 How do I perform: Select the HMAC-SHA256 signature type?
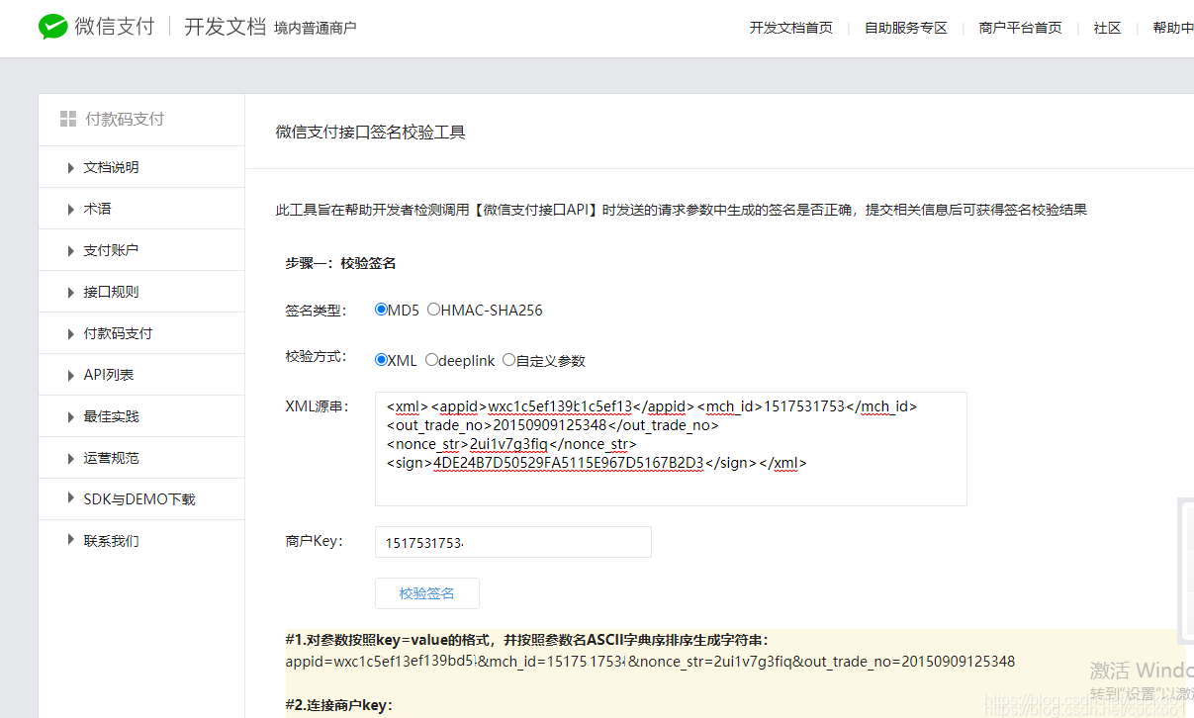[433, 310]
